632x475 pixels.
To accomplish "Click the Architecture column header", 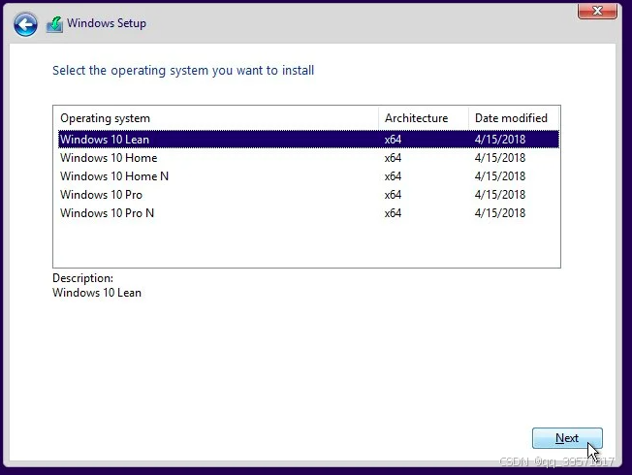I will pyautogui.click(x=424, y=118).
